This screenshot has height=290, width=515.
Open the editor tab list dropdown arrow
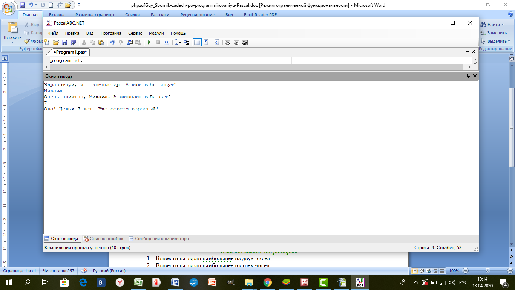click(467, 52)
